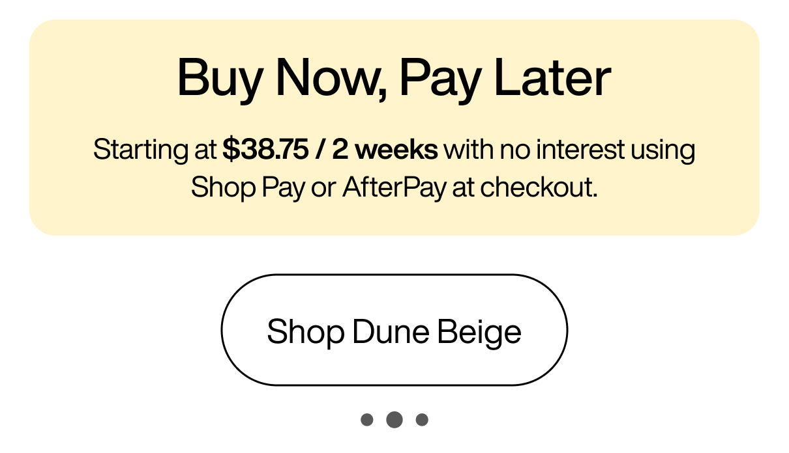Viewport: 789px width, 453px height.
Task: Click the rounded pill-shaped shop button
Action: [x=394, y=331]
